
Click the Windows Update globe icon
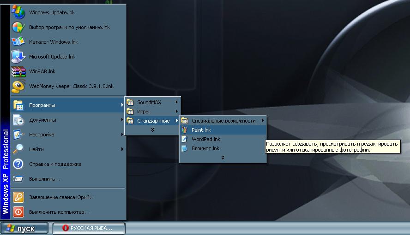pos(18,12)
